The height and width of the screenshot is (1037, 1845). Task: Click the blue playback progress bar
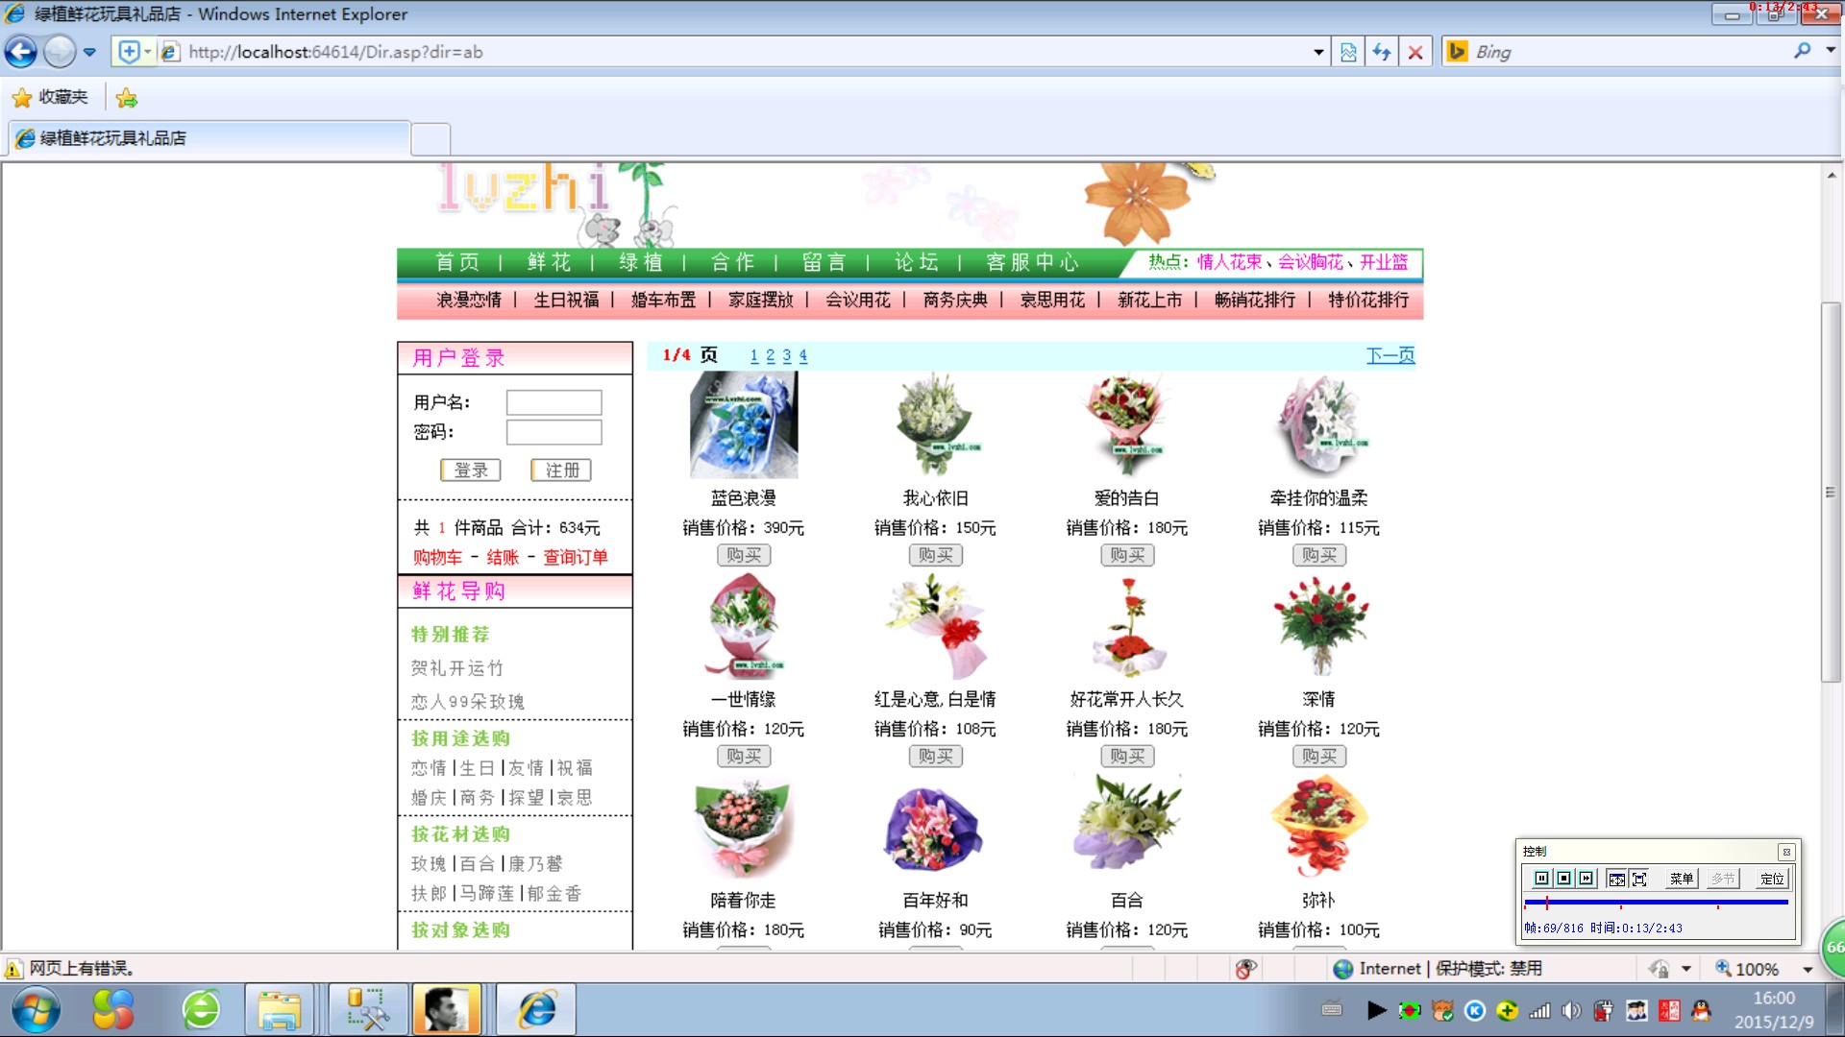point(1656,903)
